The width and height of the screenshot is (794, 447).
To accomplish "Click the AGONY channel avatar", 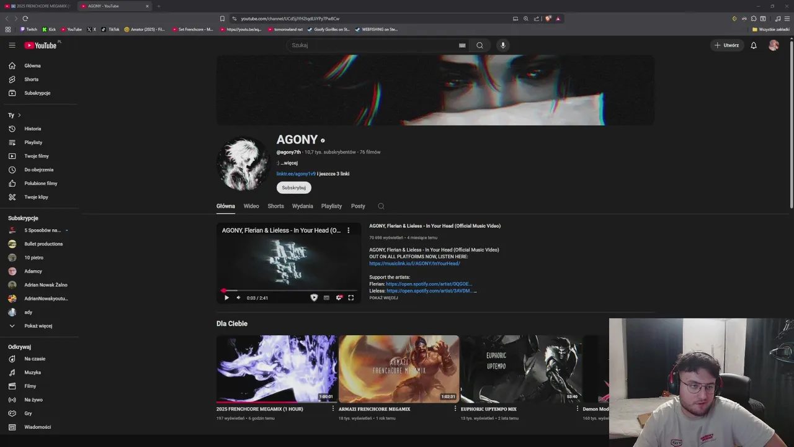I will tap(243, 164).
